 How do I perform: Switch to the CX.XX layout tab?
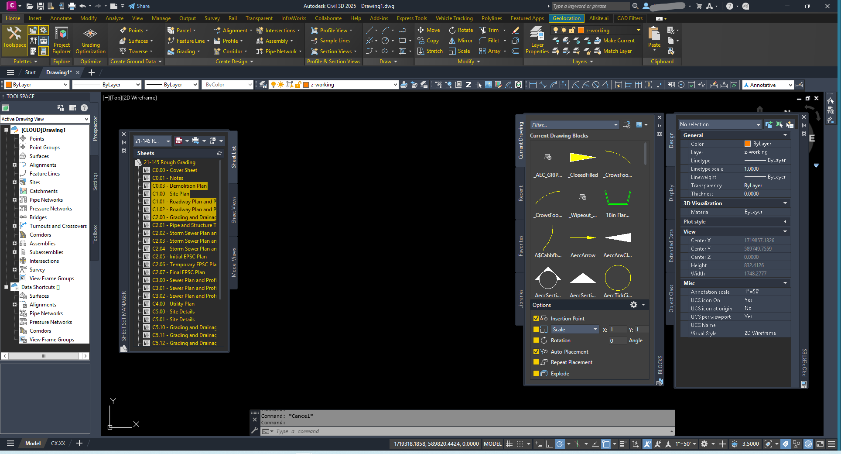coord(58,444)
